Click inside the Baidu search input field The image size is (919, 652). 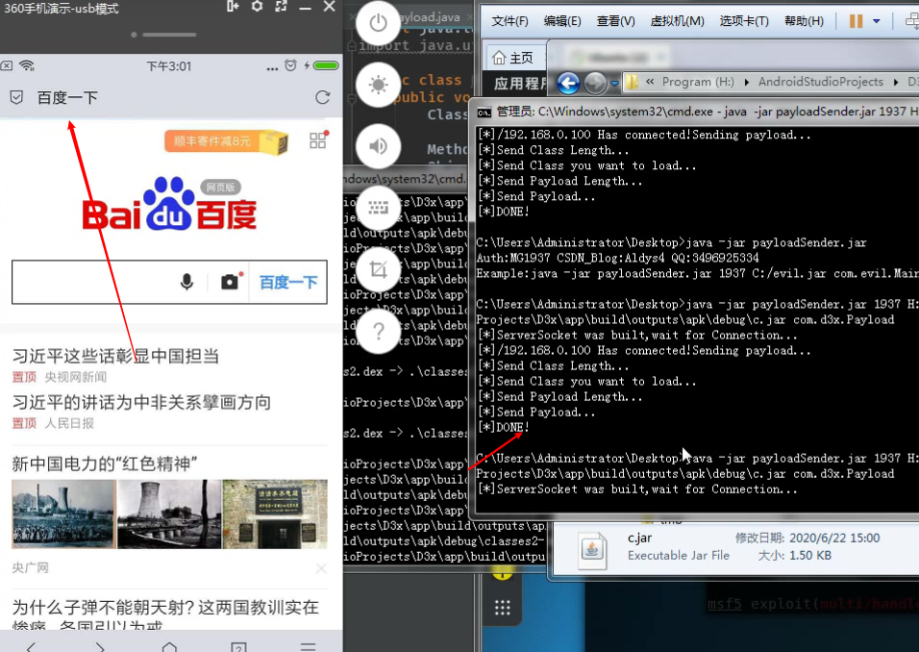pos(94,282)
